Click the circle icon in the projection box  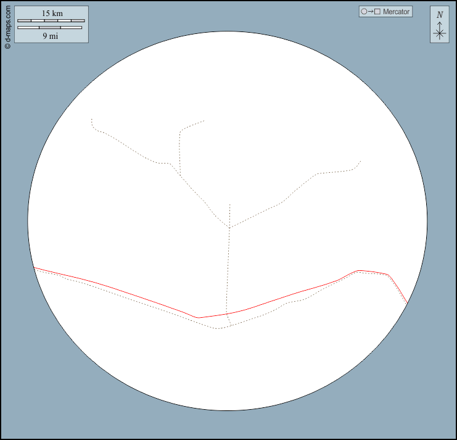click(364, 12)
